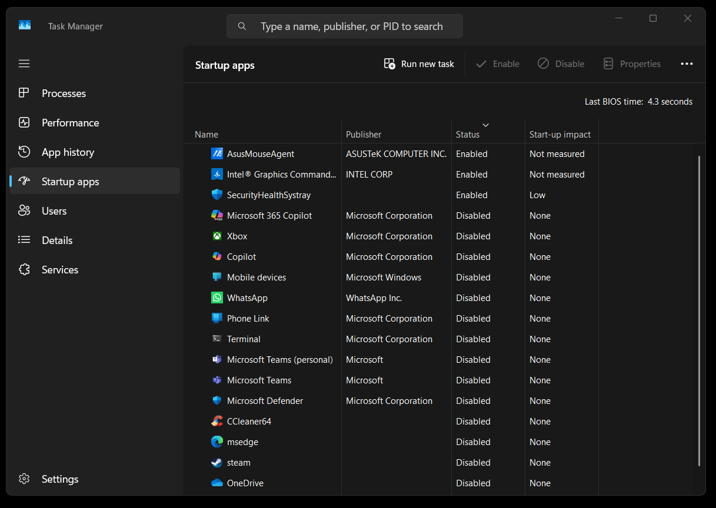Open the Processes page icon

point(24,93)
